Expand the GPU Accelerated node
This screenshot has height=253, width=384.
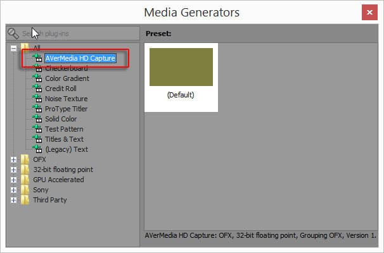tap(14, 180)
